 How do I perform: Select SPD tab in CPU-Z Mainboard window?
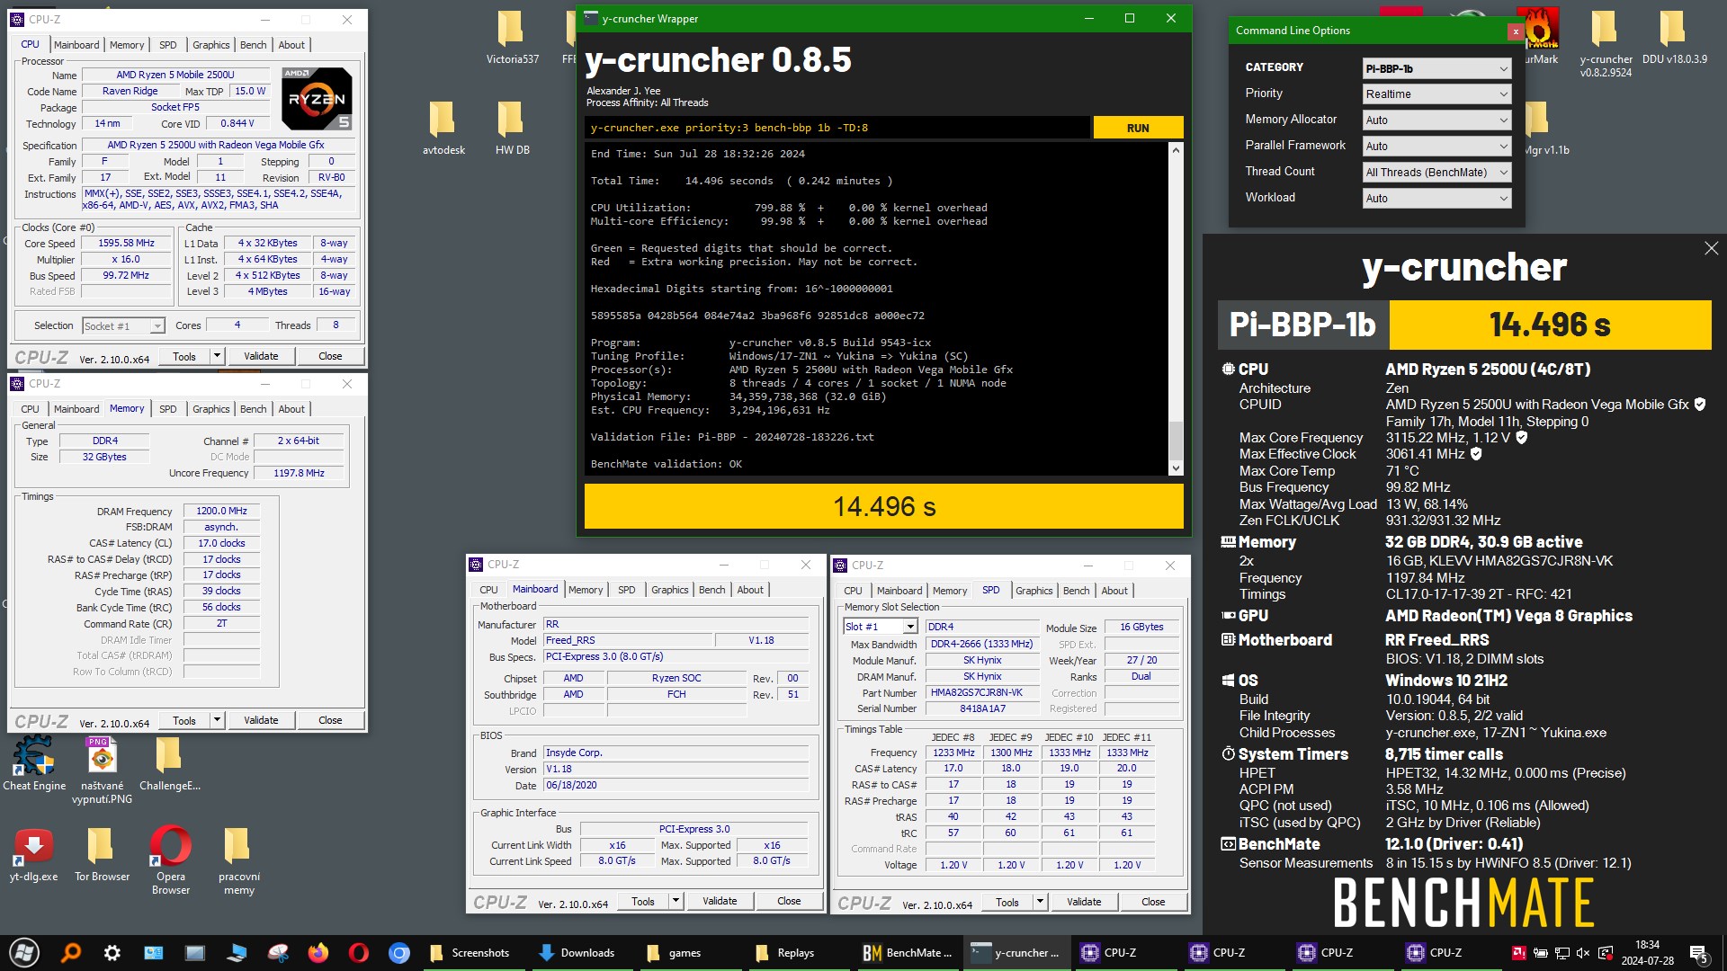(x=626, y=590)
